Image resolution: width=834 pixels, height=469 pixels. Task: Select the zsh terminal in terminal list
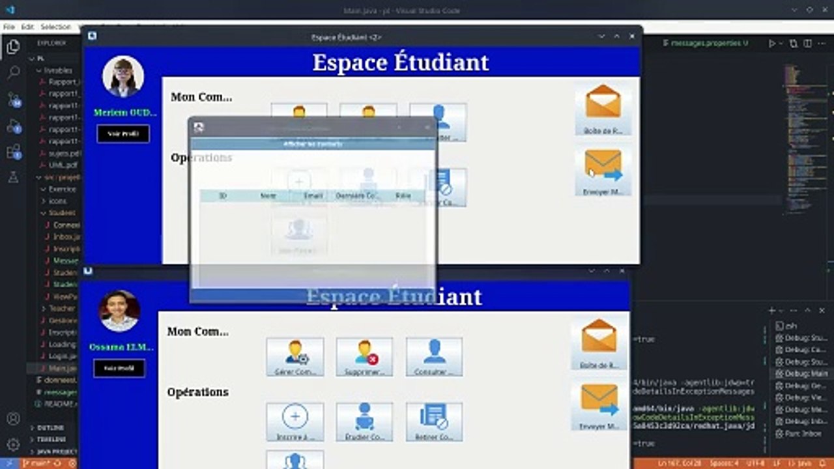click(x=790, y=326)
